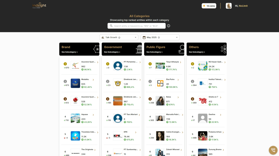
Task: Click the Government building icon
Action: [x=139, y=49]
